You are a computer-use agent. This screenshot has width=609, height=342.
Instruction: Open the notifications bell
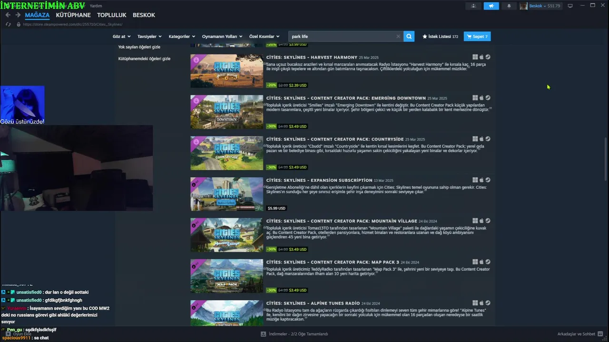pos(509,6)
